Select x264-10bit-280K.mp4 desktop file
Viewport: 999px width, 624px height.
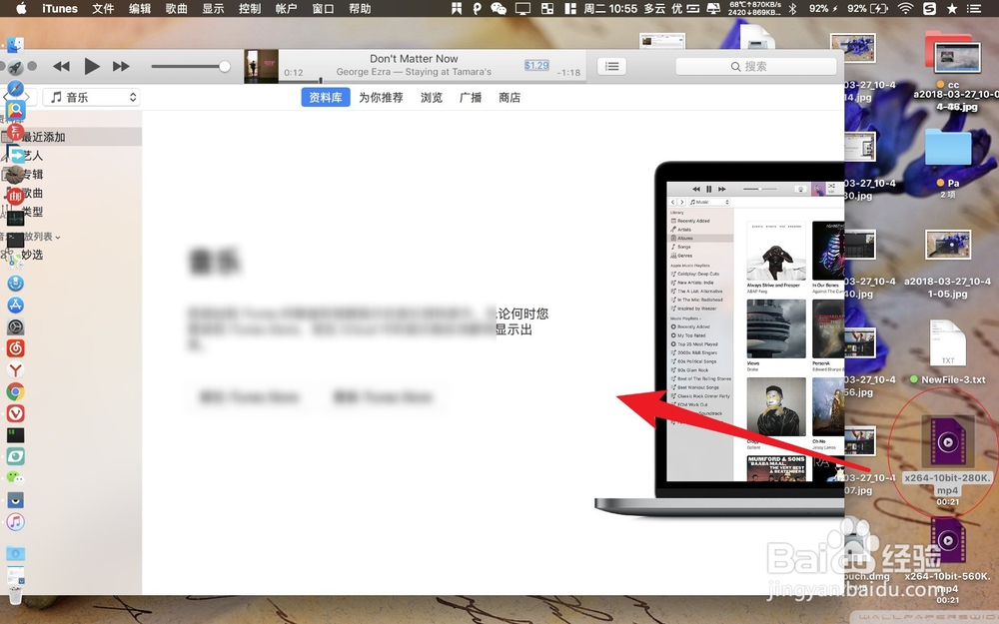click(x=947, y=440)
